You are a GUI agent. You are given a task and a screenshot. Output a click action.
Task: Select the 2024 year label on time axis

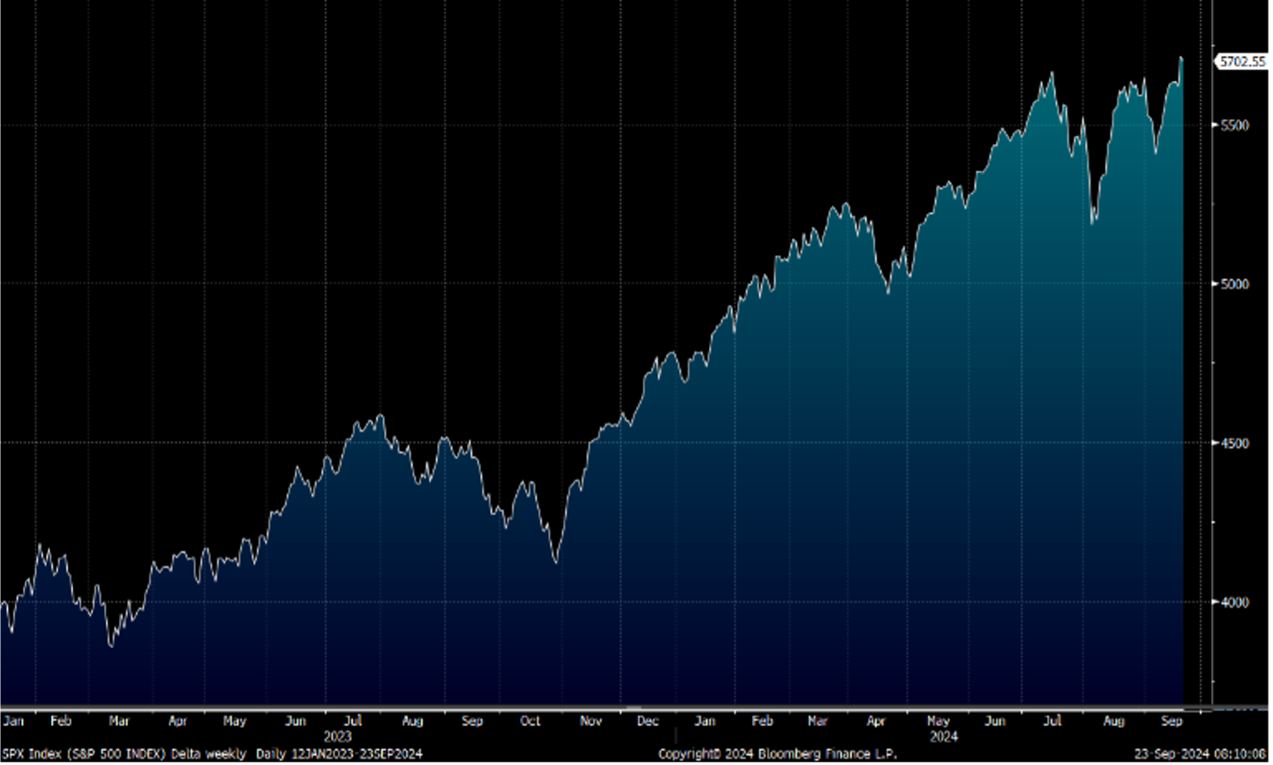(x=943, y=736)
